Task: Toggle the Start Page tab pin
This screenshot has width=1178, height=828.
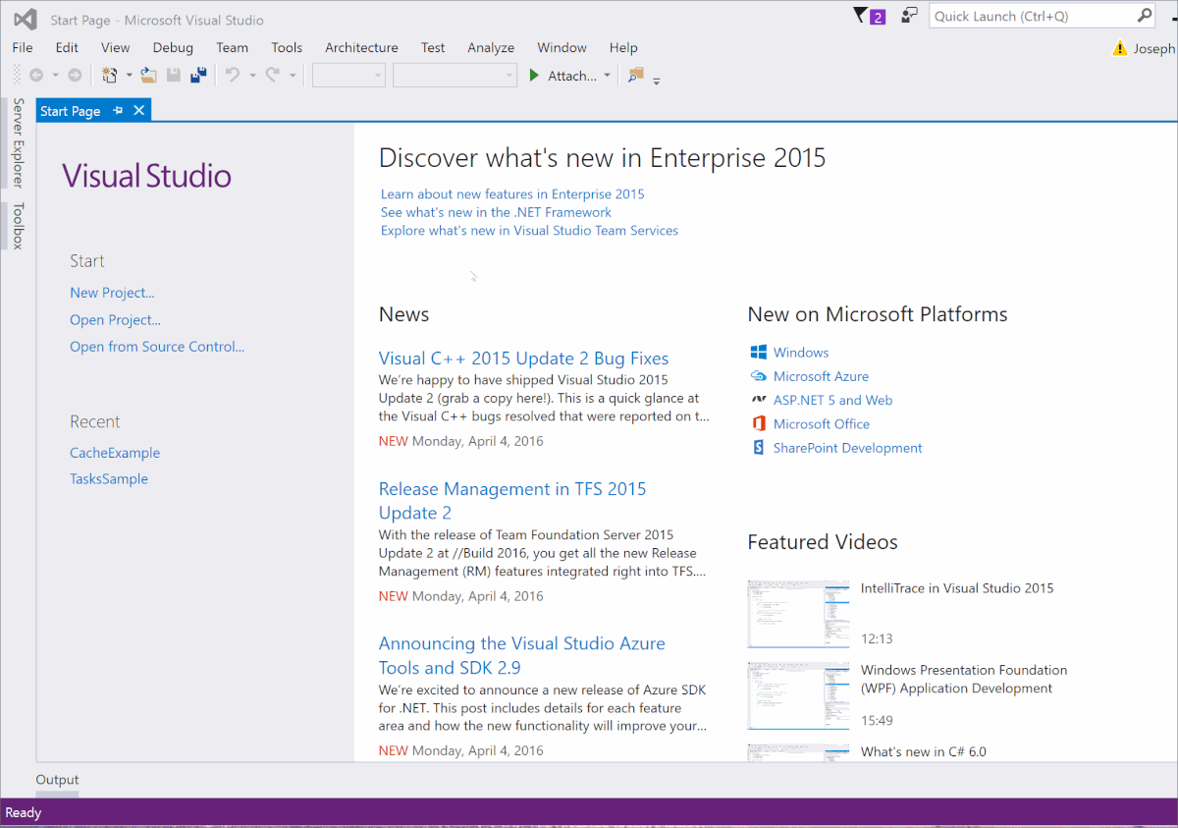Action: coord(118,111)
